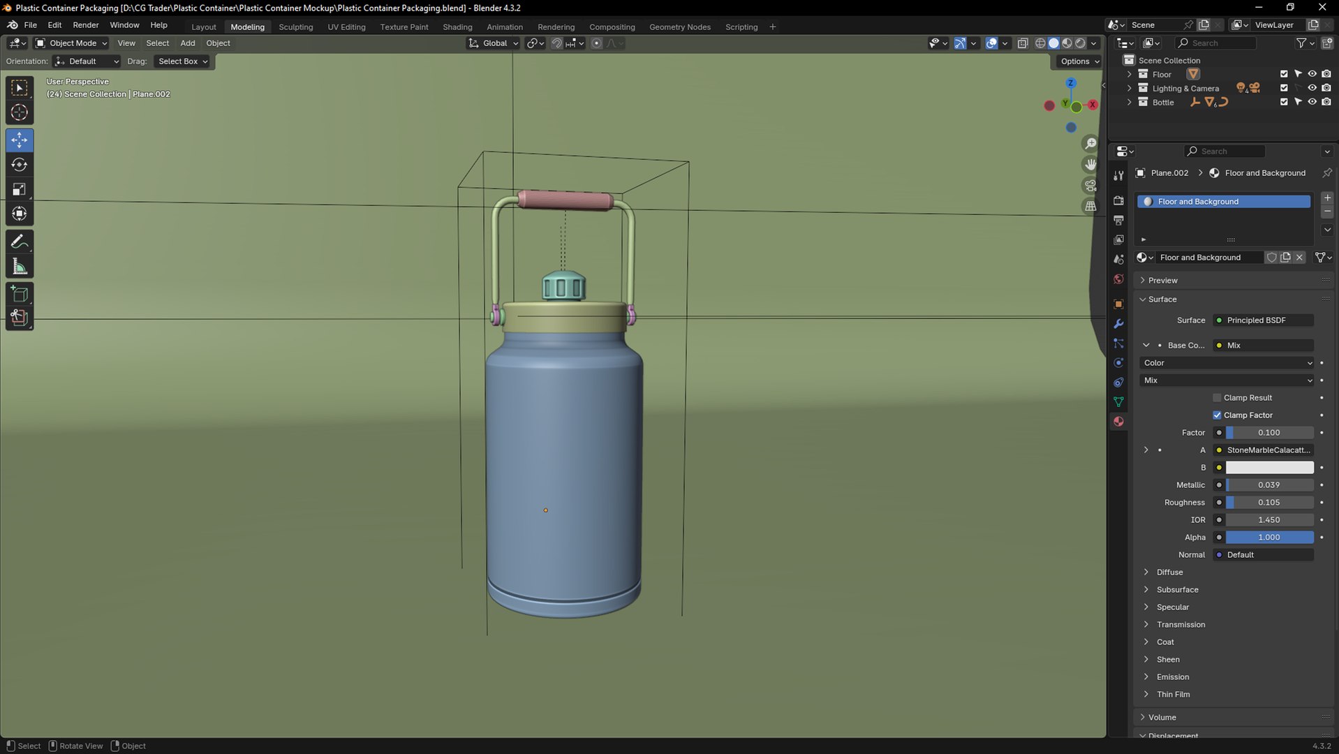Hide the Bottle collection in viewport
This screenshot has width=1339, height=754.
tap(1312, 102)
